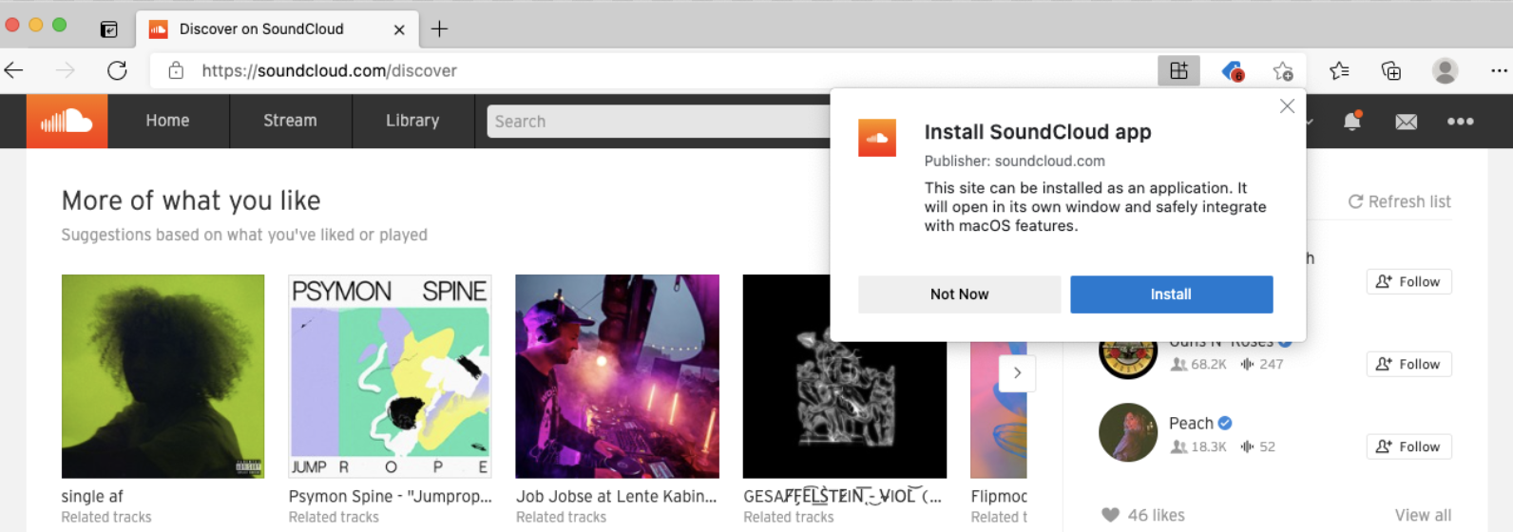Image resolution: width=1513 pixels, height=532 pixels.
Task: Open the messages envelope icon
Action: coord(1406,122)
